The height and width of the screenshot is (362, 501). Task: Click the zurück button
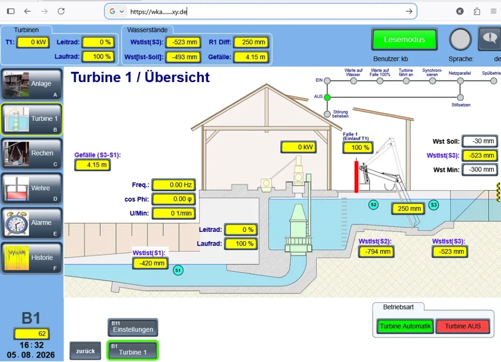point(85,351)
